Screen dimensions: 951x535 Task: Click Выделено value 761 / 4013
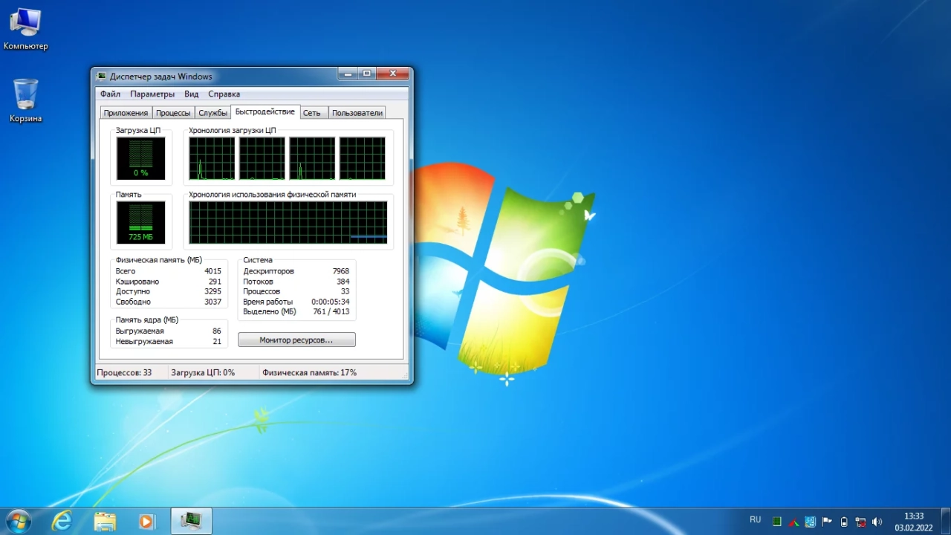tap(331, 312)
